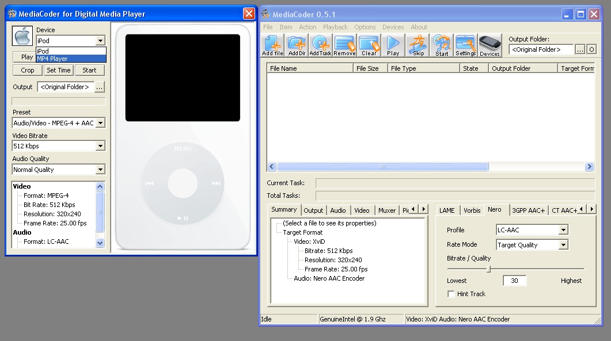Switch to the LAME encoder tab
Screen dimensions: 611x341
447,210
